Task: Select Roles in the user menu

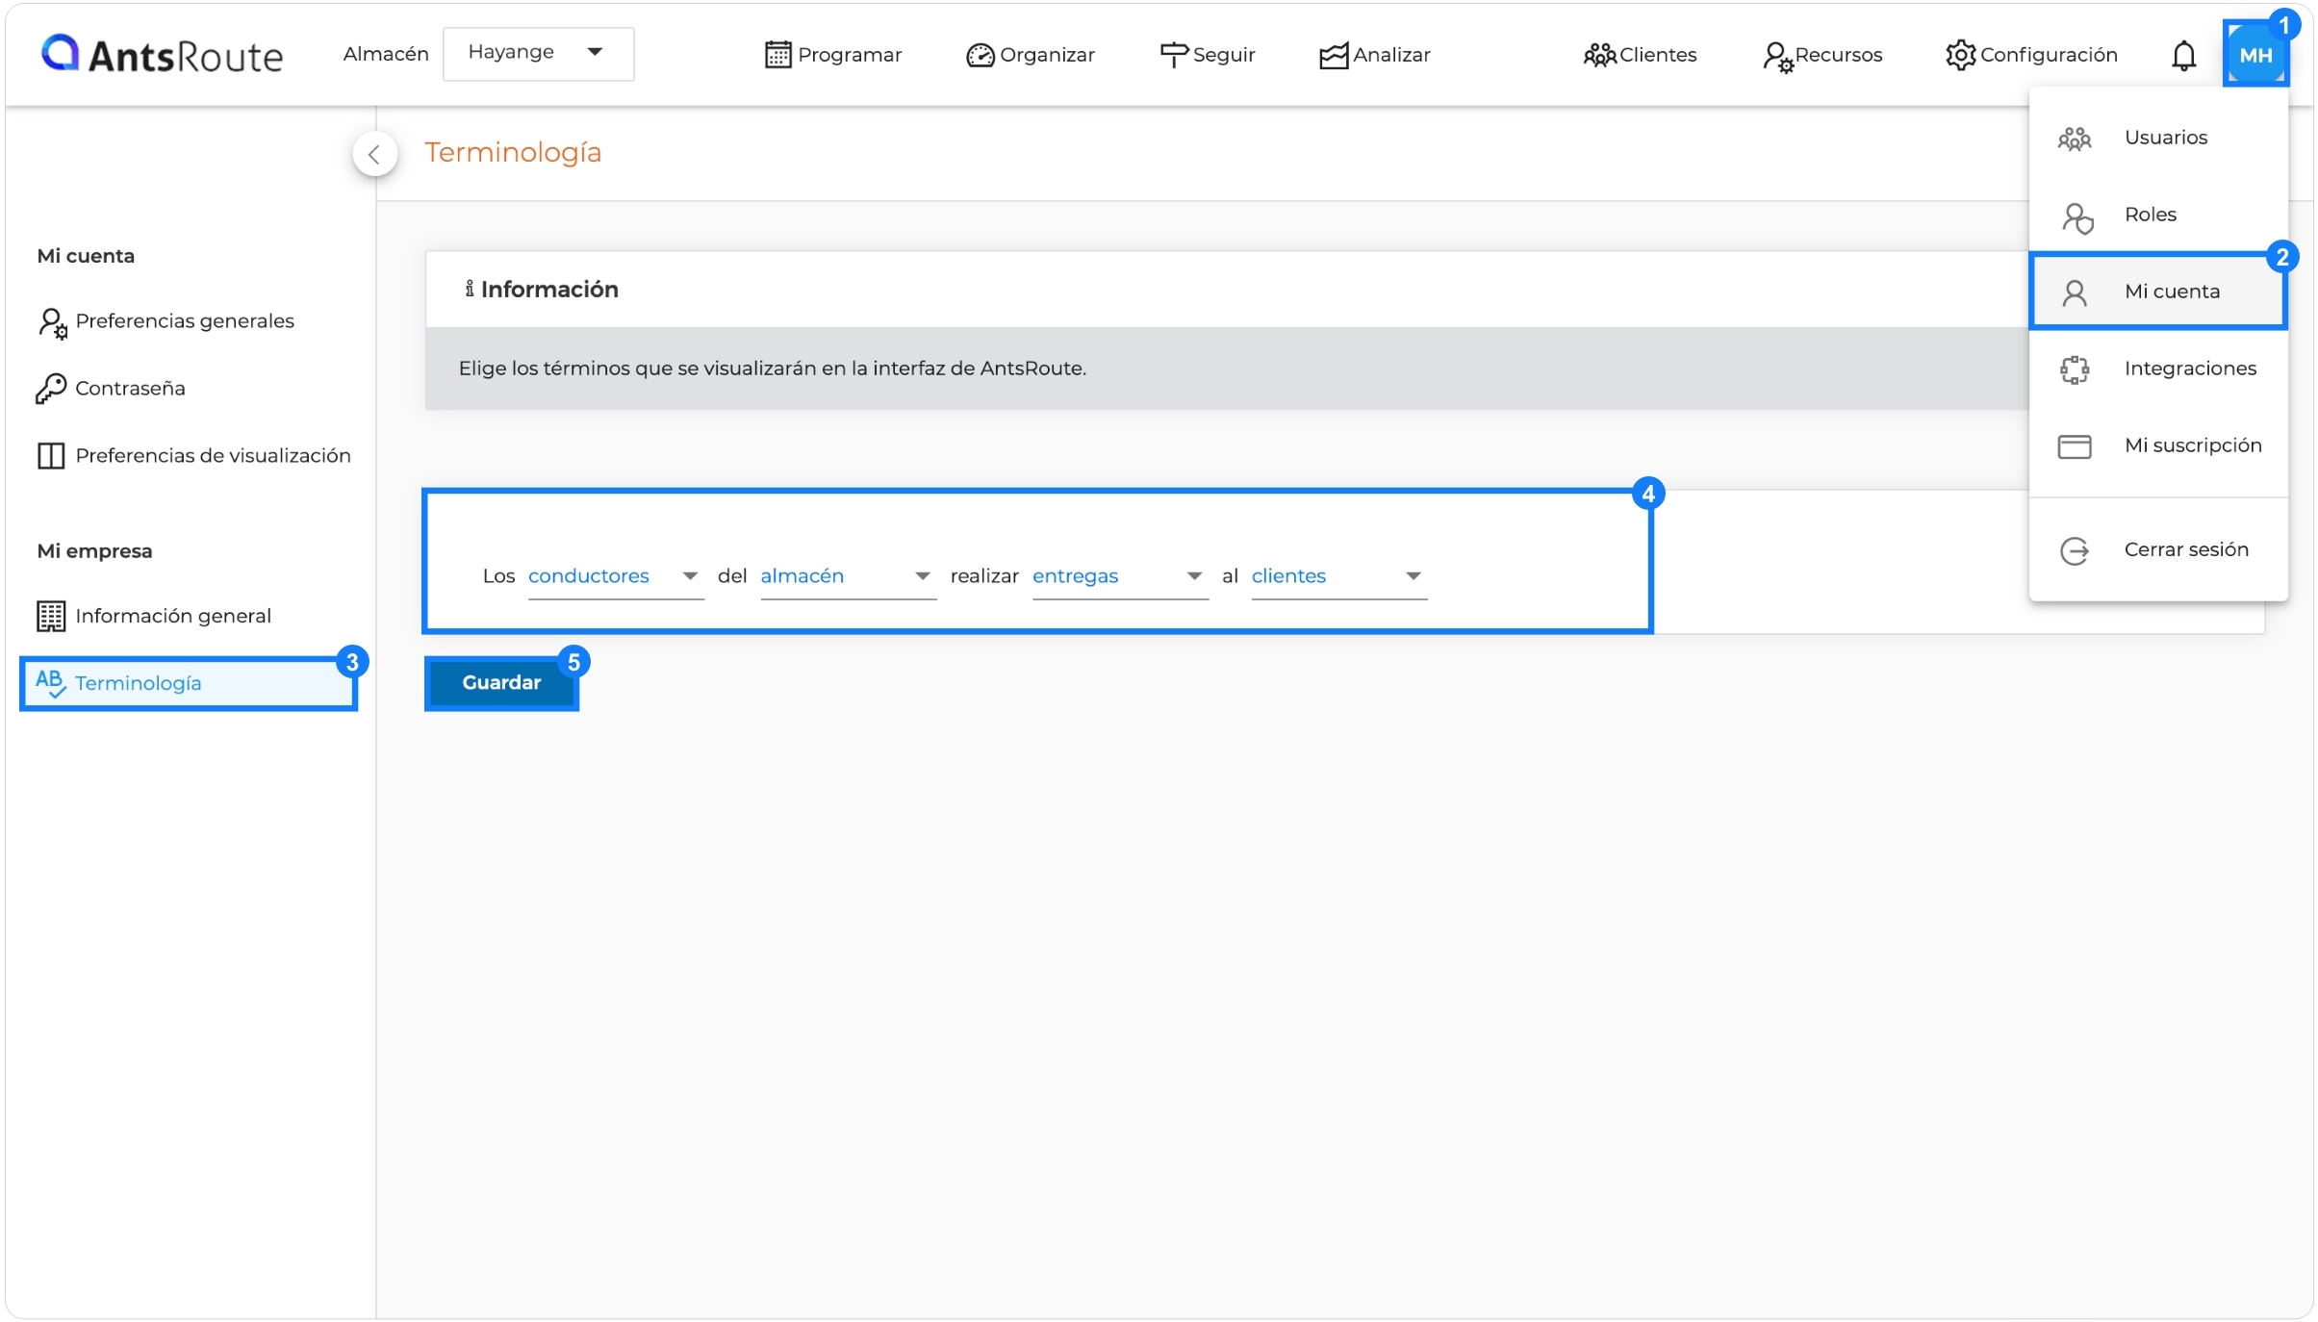Action: (x=2158, y=215)
